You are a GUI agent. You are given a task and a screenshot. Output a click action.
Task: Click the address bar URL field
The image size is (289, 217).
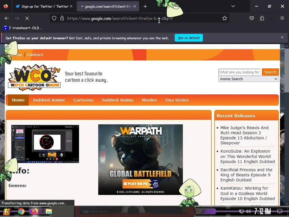point(140,18)
